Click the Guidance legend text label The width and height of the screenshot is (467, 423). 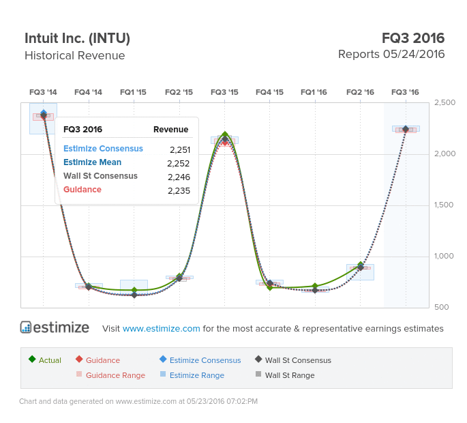[103, 360]
